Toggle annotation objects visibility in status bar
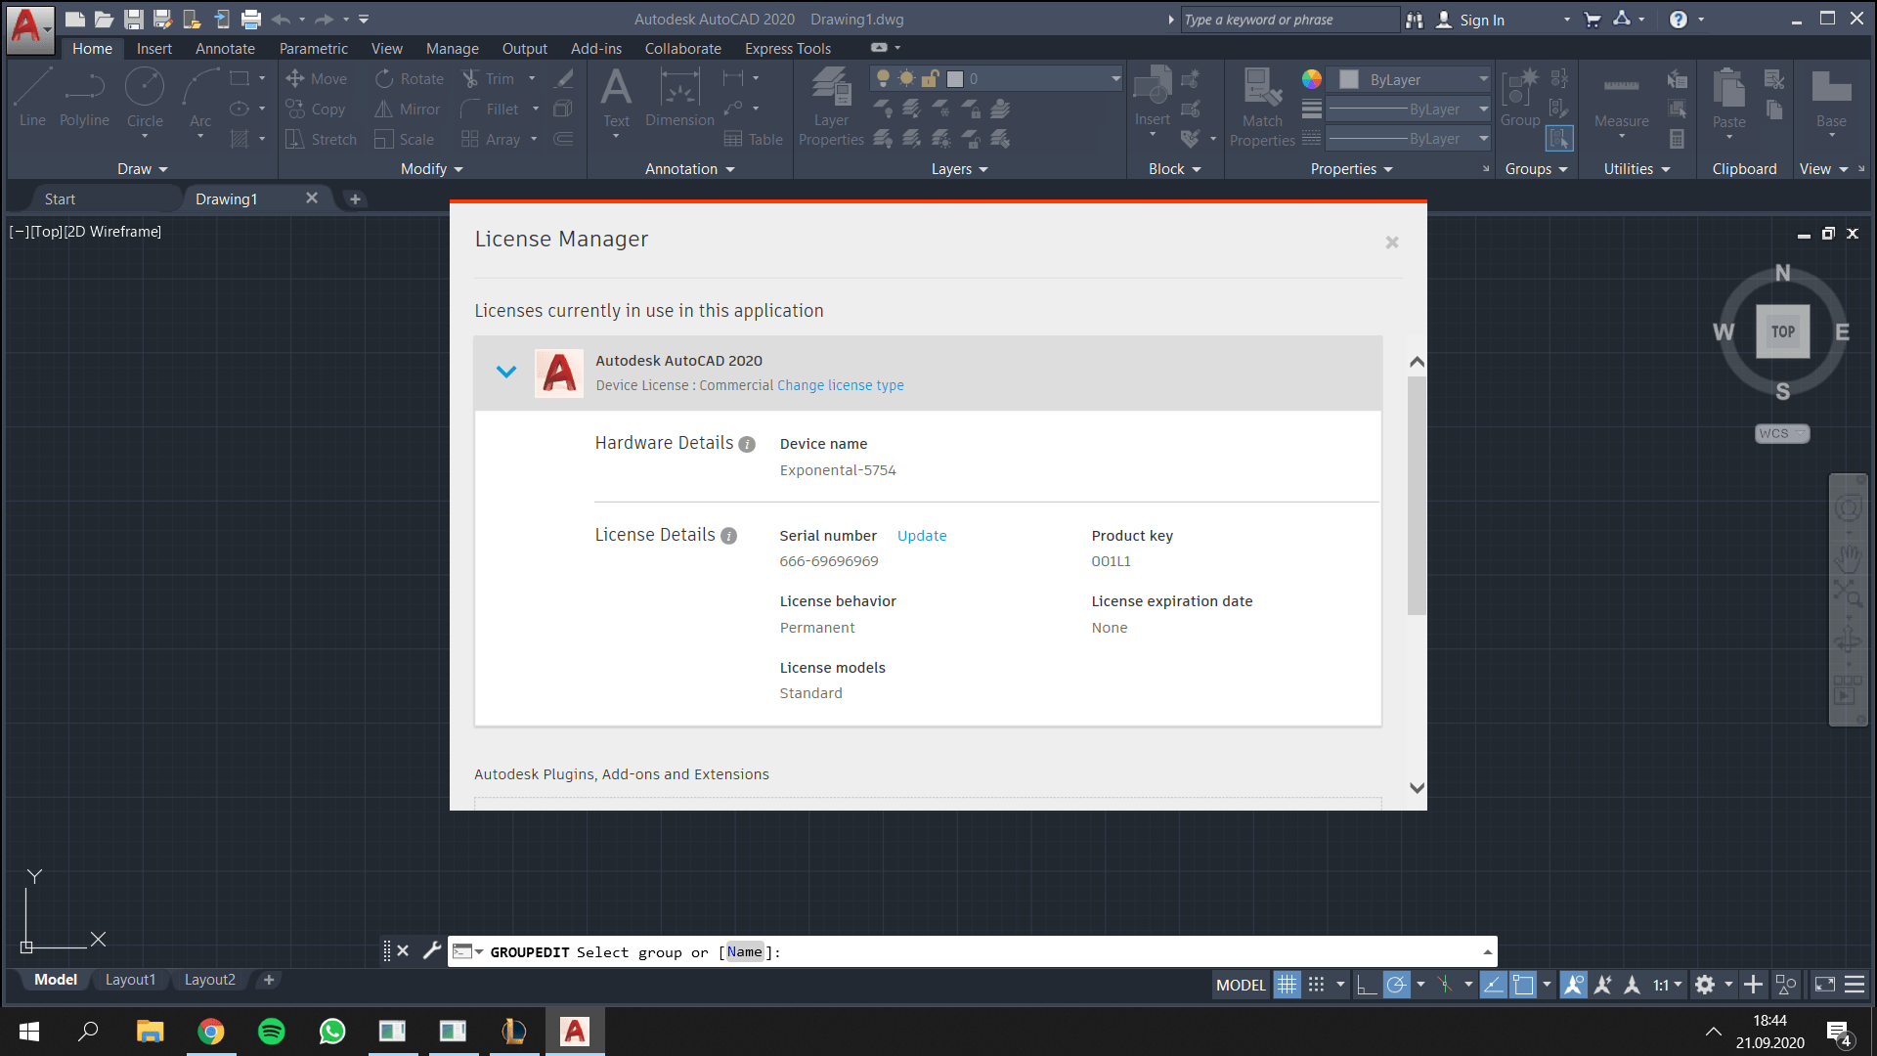This screenshot has height=1056, width=1877. pyautogui.click(x=1573, y=985)
